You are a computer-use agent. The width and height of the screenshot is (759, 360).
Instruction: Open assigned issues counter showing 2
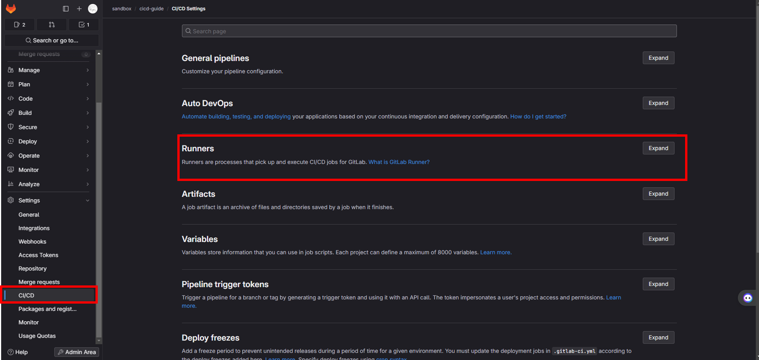[x=20, y=25]
